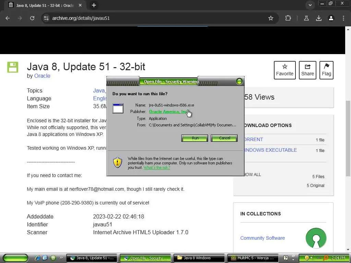Click the yellow warning shield icon
This screenshot has height=263, width=351.
118,162
